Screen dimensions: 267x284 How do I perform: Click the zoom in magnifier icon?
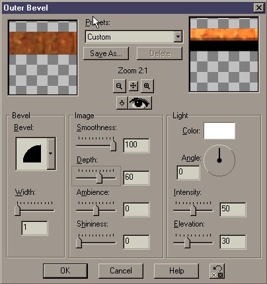pyautogui.click(x=147, y=86)
